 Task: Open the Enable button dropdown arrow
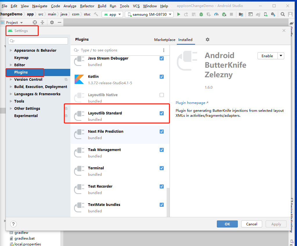[x=281, y=56]
